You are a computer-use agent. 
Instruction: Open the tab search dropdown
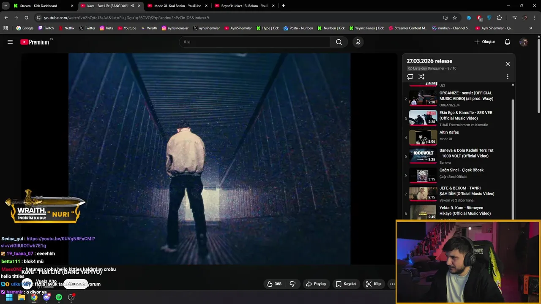(x=5, y=6)
